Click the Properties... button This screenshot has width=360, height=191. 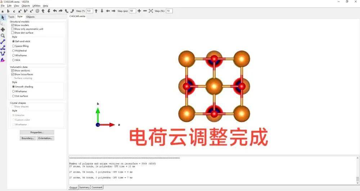pyautogui.click(x=37, y=132)
